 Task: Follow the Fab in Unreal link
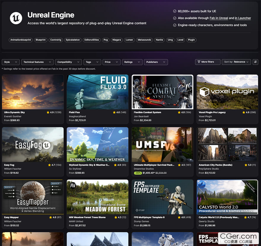tap(219, 18)
